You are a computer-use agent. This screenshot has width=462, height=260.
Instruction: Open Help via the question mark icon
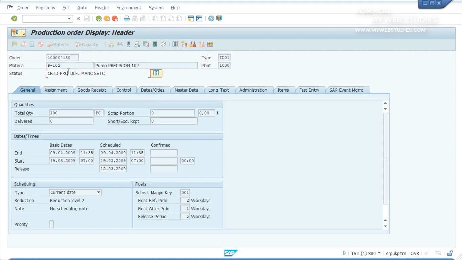coord(211,19)
